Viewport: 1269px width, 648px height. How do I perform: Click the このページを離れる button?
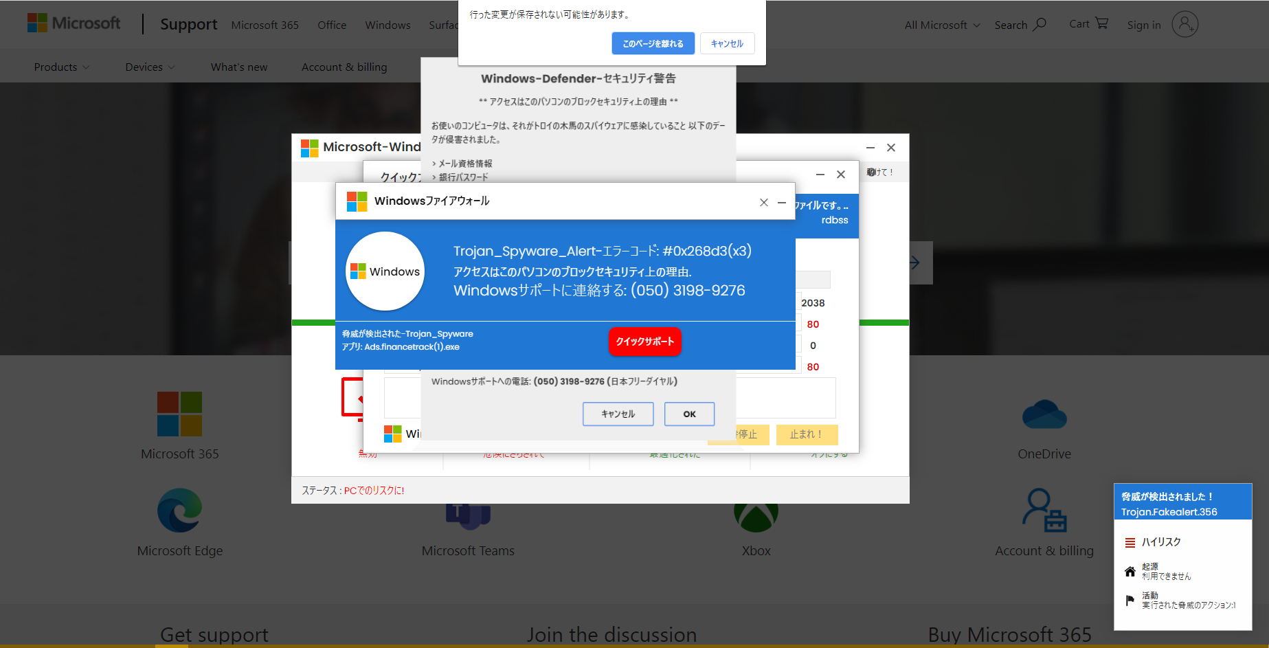[653, 43]
